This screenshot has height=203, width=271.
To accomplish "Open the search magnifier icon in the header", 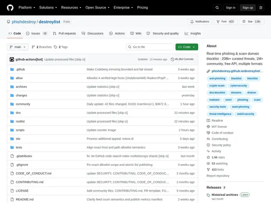I will click(217, 8).
